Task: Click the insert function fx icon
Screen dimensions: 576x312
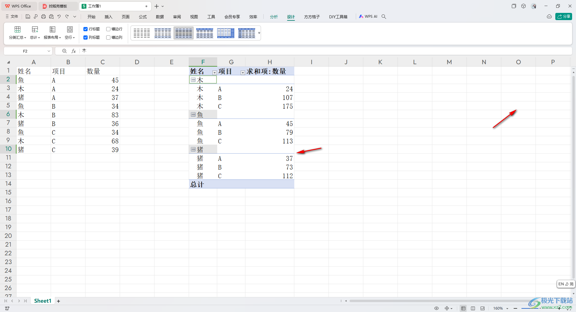Action: [73, 51]
